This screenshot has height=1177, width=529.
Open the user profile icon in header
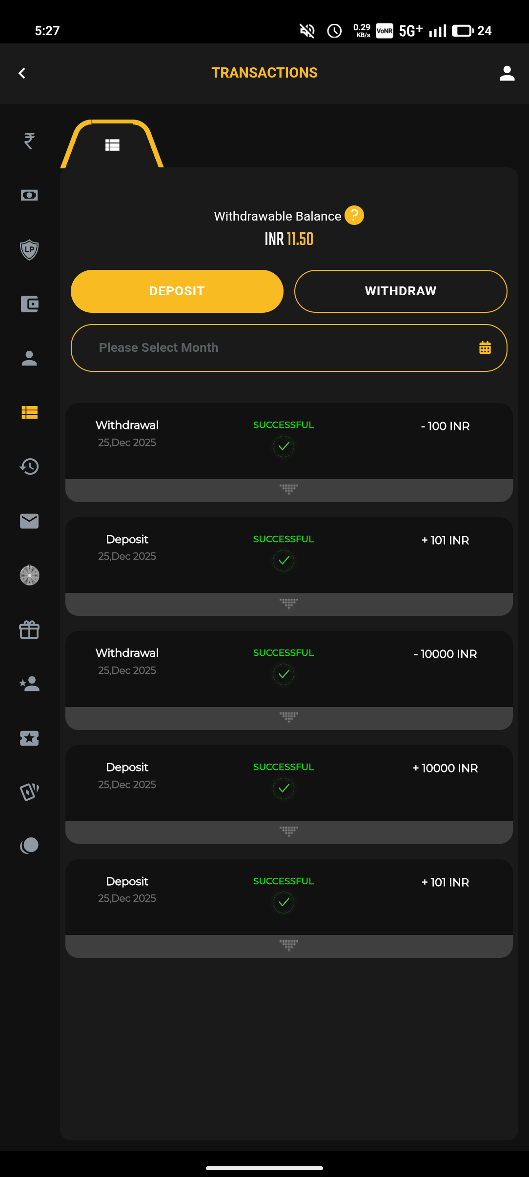click(x=507, y=73)
